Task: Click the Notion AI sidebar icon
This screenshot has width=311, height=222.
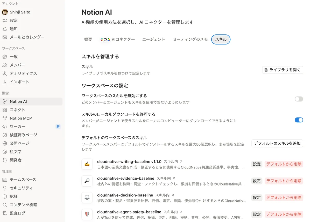Action: click(x=5, y=101)
